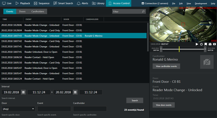217x118 pixels.
Task: Go to Smart Search tab
Action: point(63,3)
